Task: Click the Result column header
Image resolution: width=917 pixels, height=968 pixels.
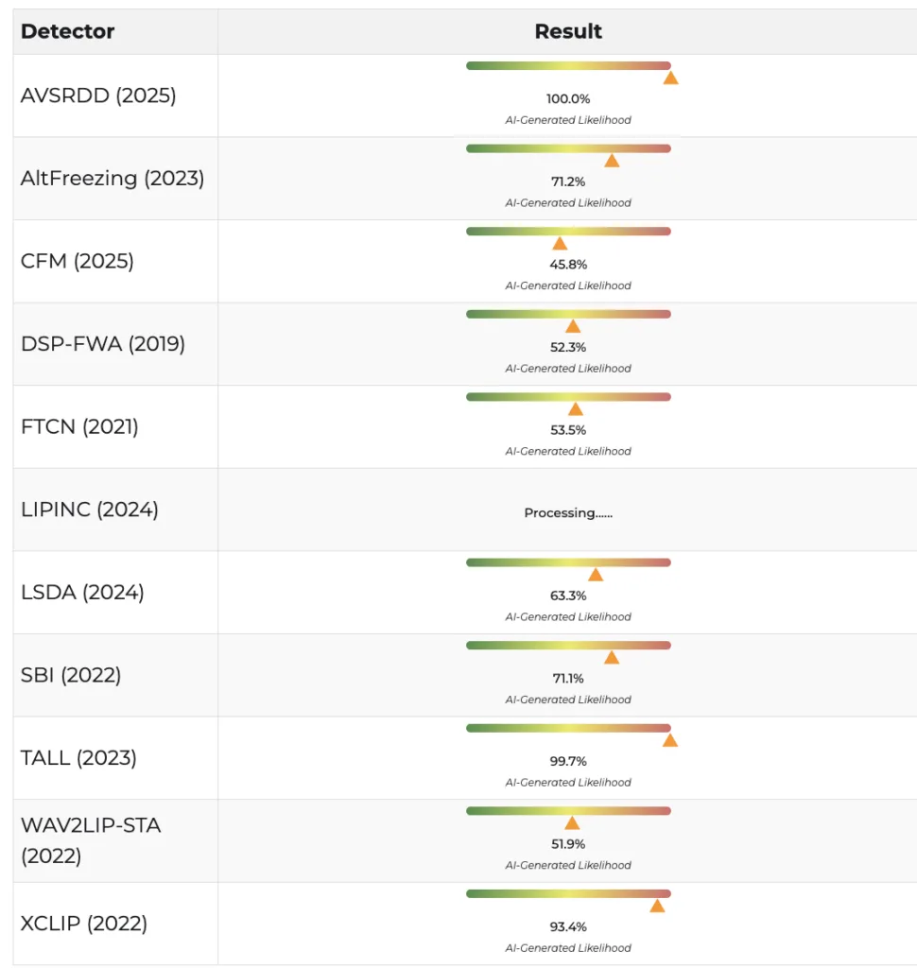Action: coord(568,31)
